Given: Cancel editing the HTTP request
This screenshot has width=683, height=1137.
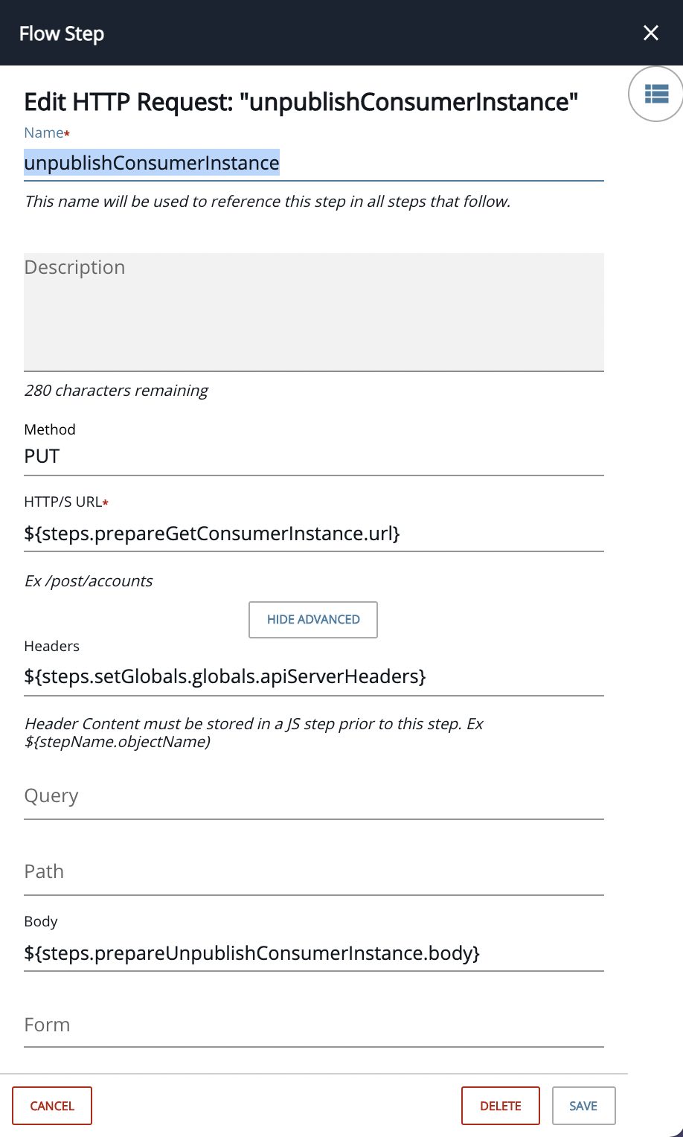Looking at the screenshot, I should coord(52,1106).
